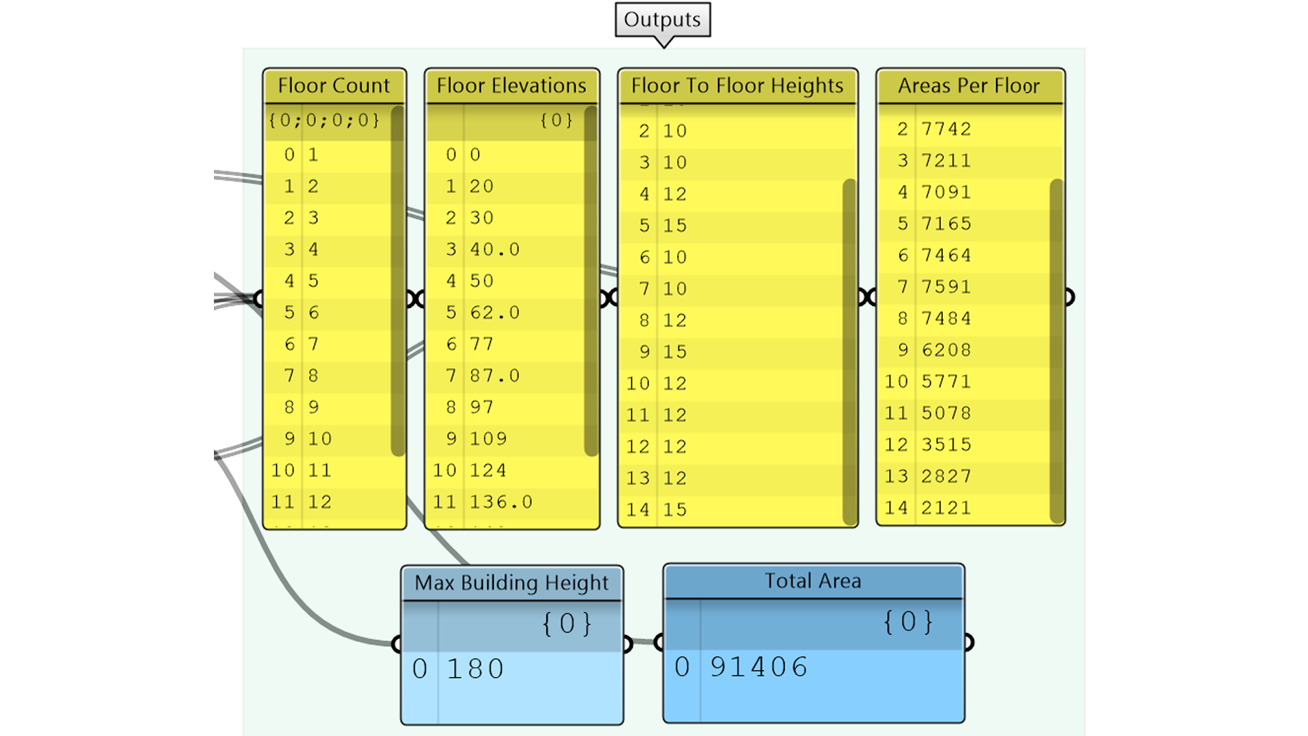Select the Areas Per Floor panel title
This screenshot has width=1308, height=736.
969,86
